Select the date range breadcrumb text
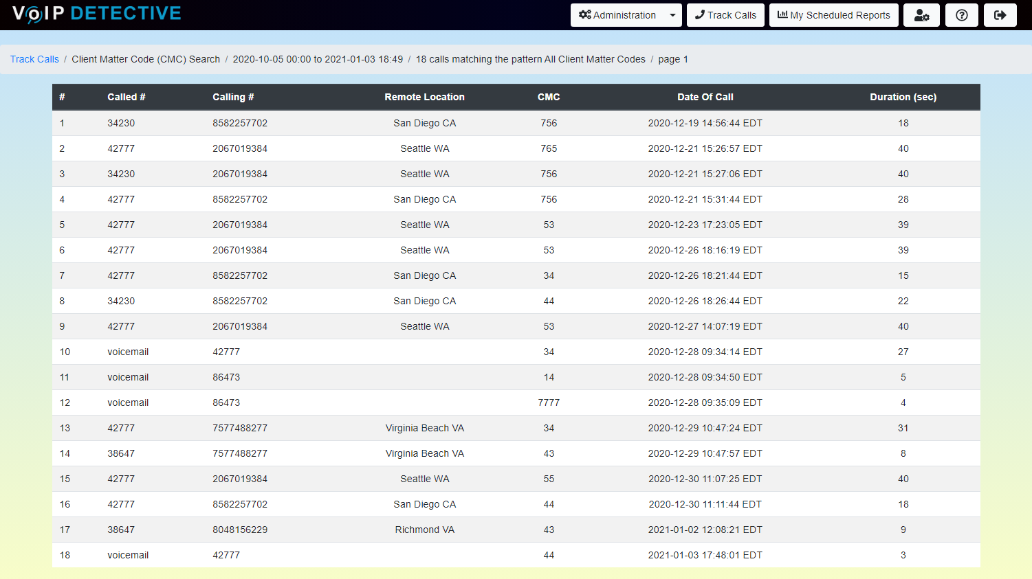 (318, 59)
